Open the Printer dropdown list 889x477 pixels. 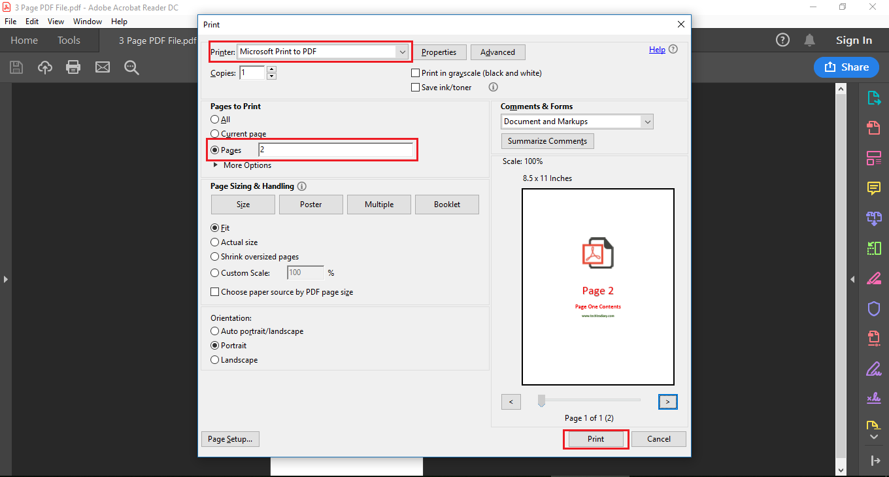coord(402,52)
